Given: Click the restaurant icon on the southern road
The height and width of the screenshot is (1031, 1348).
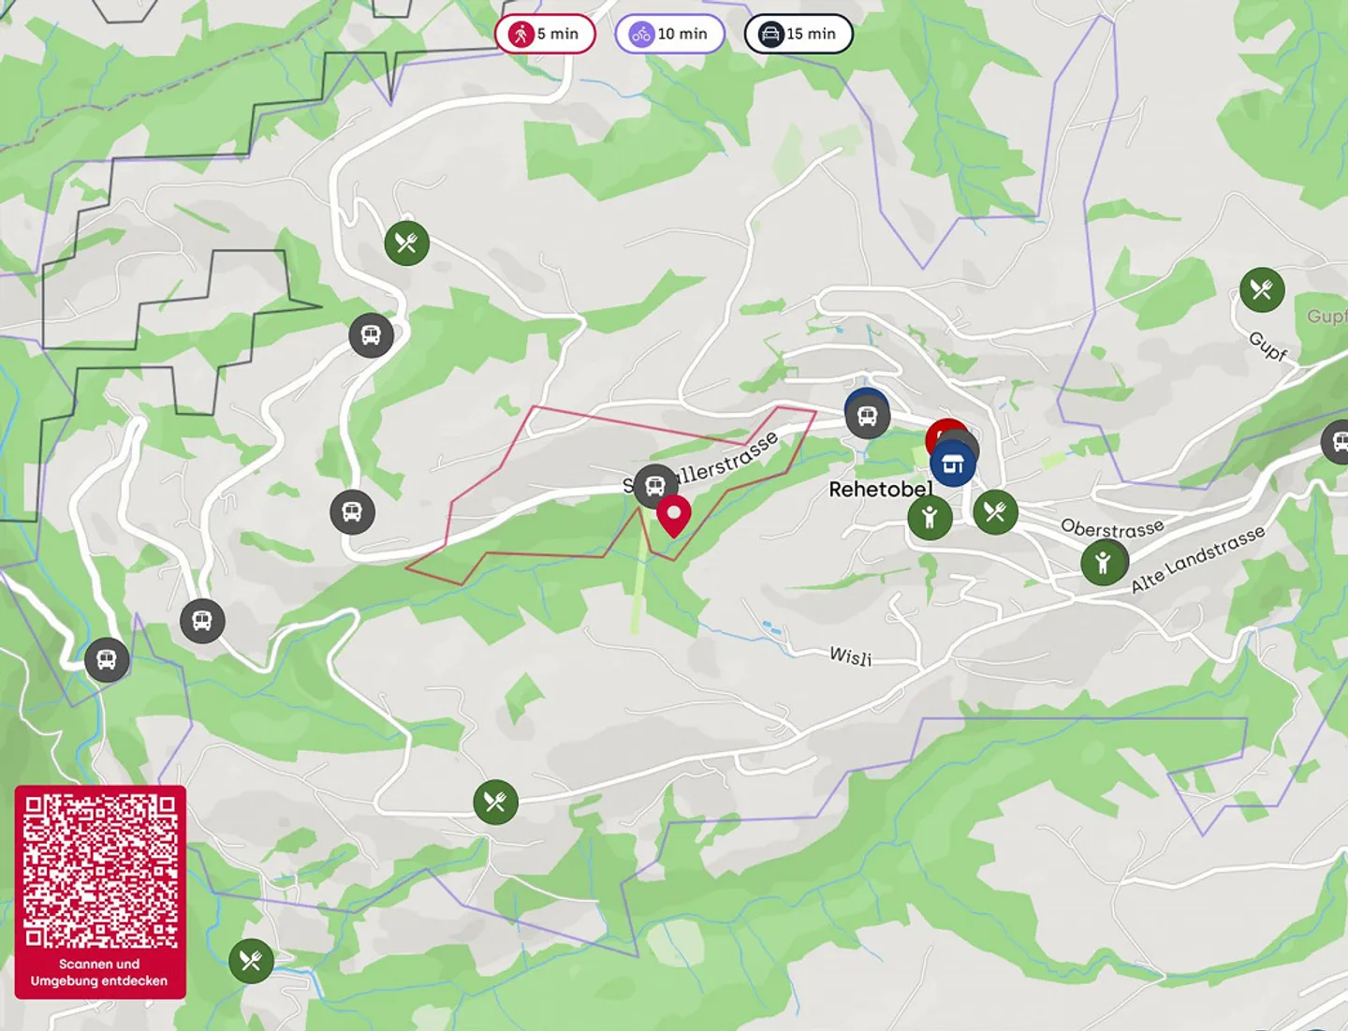Looking at the screenshot, I should click(495, 803).
